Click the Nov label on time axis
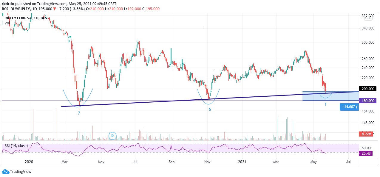380x177 pixels. (208, 162)
